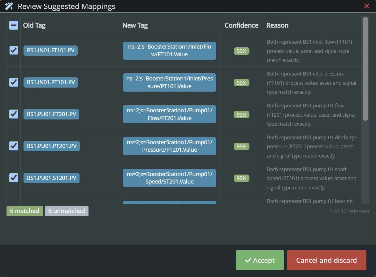Click reason text about pump 01 shaft speed

click(312, 178)
